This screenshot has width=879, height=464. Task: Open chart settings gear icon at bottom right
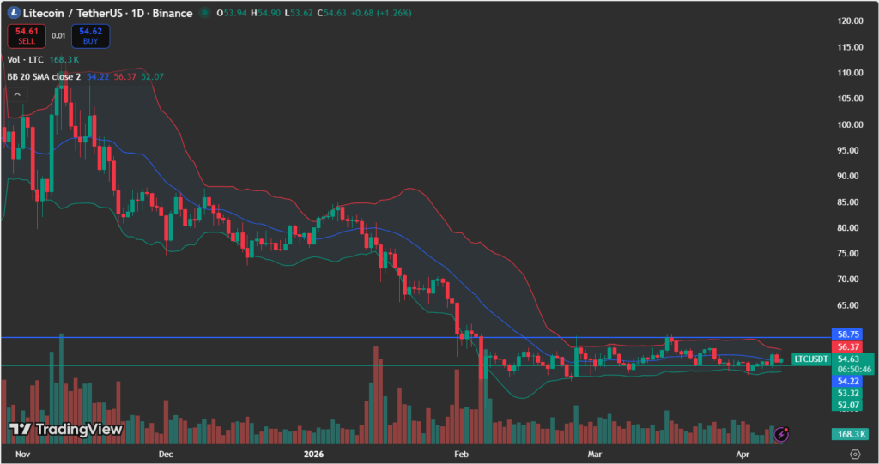[855, 454]
